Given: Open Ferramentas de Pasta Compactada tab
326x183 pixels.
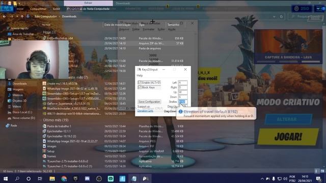Looking at the screenshot, I should tap(88, 9).
